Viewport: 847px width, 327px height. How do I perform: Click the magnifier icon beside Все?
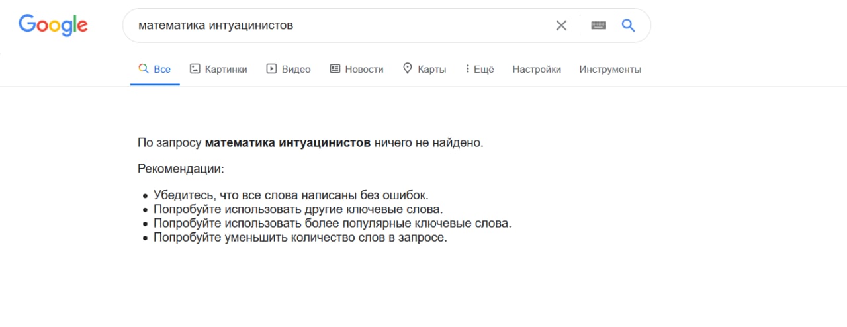(142, 69)
